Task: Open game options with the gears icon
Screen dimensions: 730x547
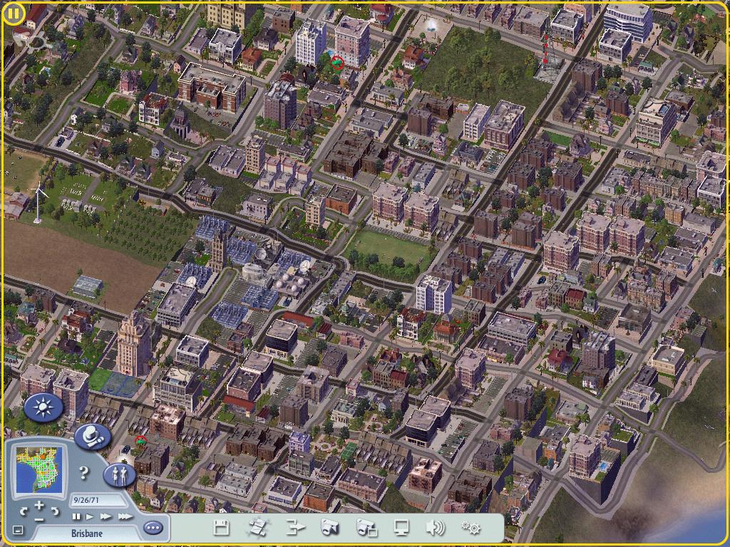Action: (471, 528)
